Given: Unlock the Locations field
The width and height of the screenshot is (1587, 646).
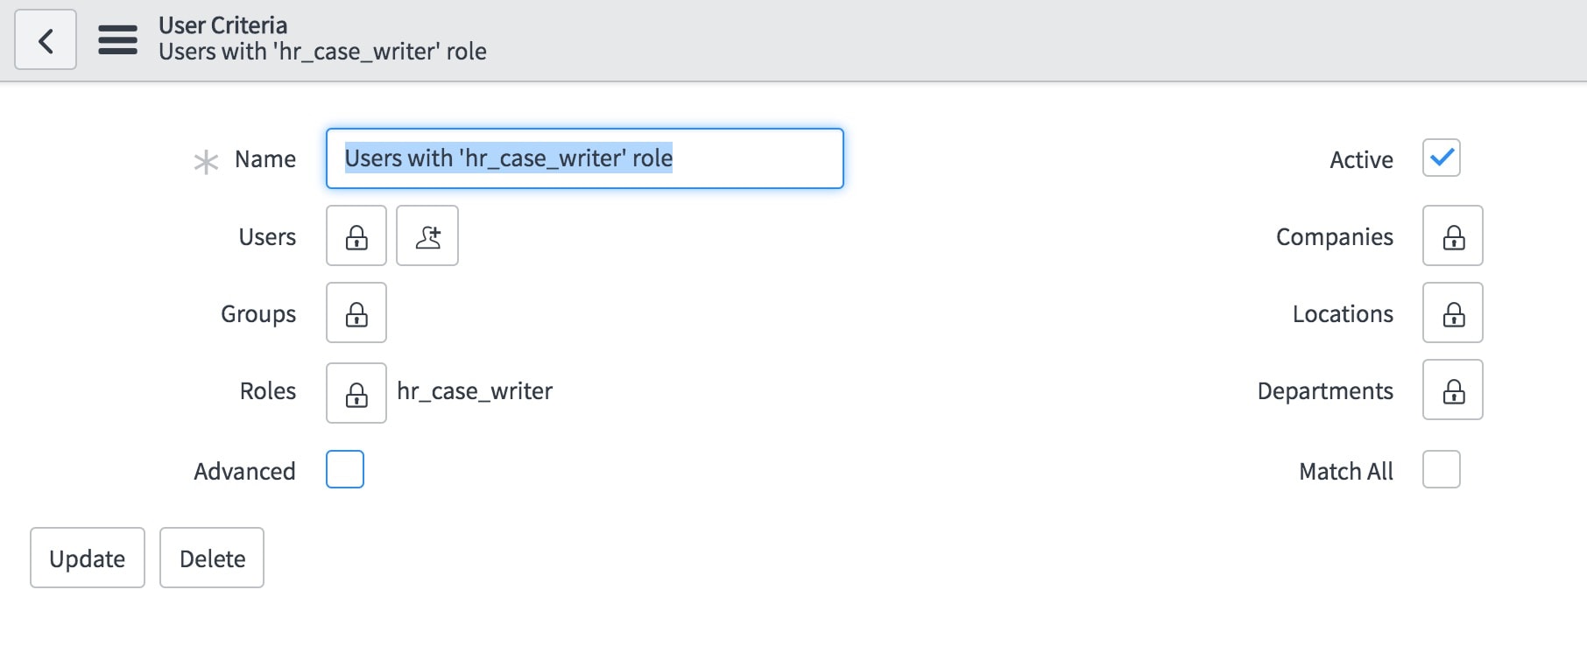Looking at the screenshot, I should click(1452, 312).
